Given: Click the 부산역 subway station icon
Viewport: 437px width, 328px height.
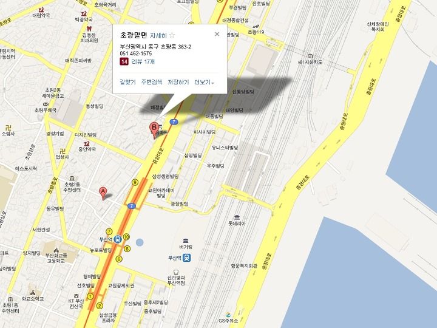Looking at the screenshot, I should pos(118,239).
